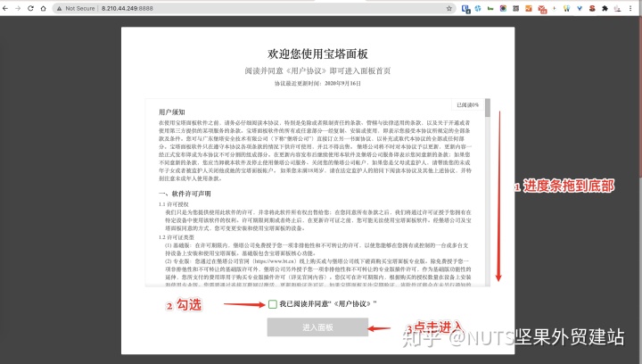This screenshot has width=642, height=364.
Task: Click the address bar showing 8.210.44.249:8888
Action: pos(254,8)
